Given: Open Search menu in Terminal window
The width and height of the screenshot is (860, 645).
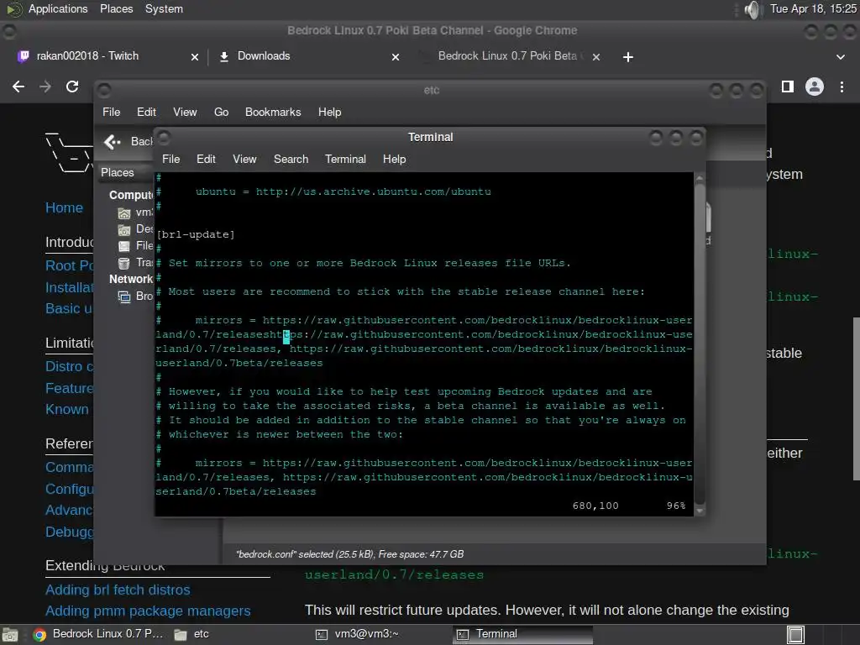Looking at the screenshot, I should pyautogui.click(x=291, y=159).
